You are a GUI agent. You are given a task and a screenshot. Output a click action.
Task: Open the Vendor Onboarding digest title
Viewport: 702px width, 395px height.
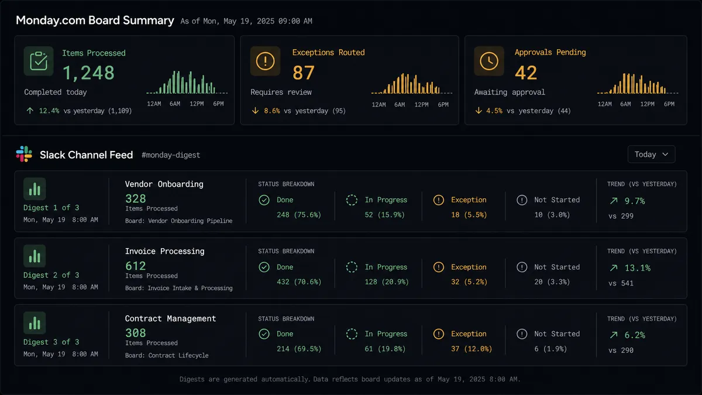(x=164, y=184)
